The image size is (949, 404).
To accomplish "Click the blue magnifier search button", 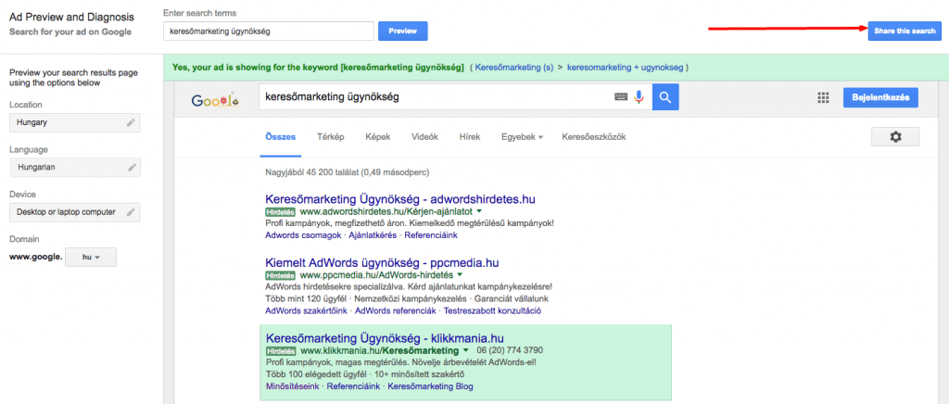I will click(x=665, y=96).
